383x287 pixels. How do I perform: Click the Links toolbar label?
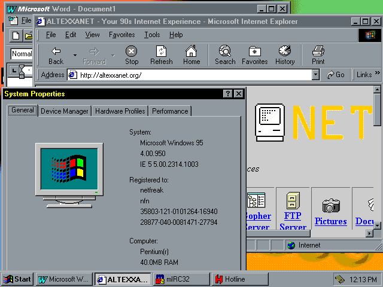(x=364, y=75)
